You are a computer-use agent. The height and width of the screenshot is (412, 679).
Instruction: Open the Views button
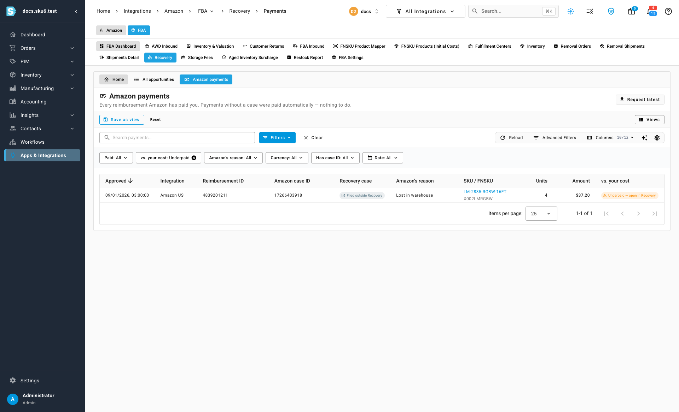[x=649, y=120]
